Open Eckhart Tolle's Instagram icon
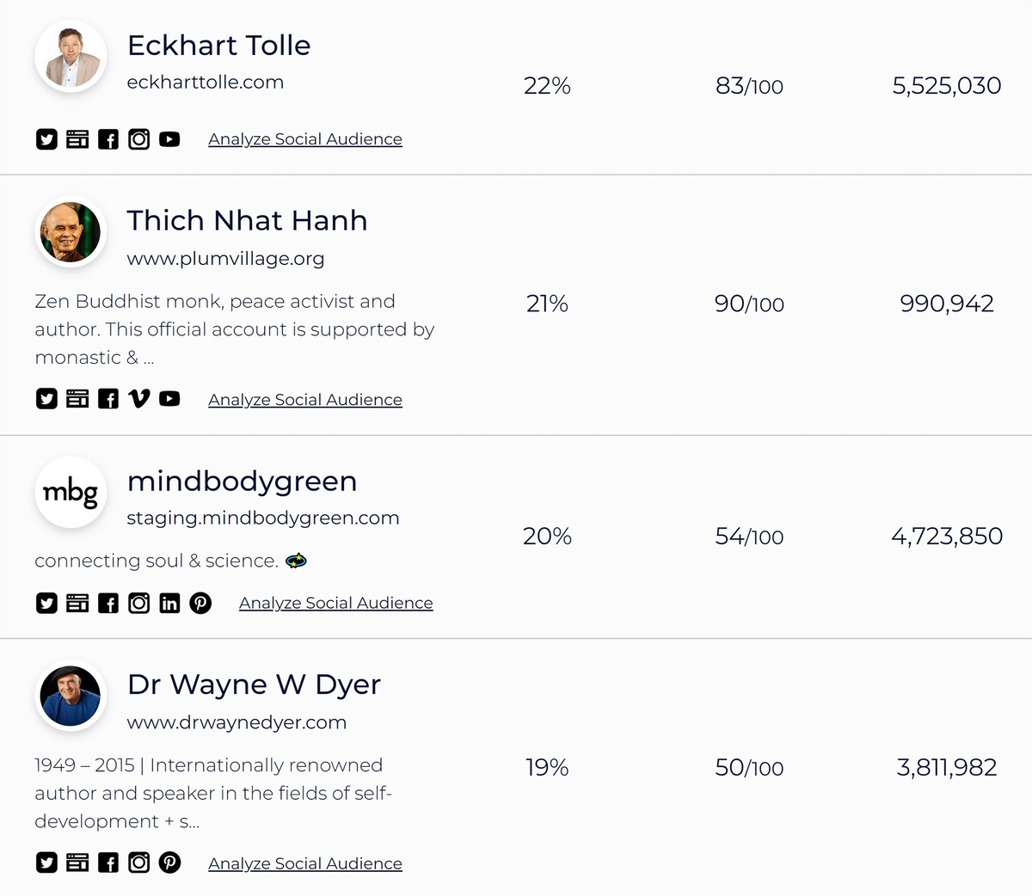 click(138, 139)
